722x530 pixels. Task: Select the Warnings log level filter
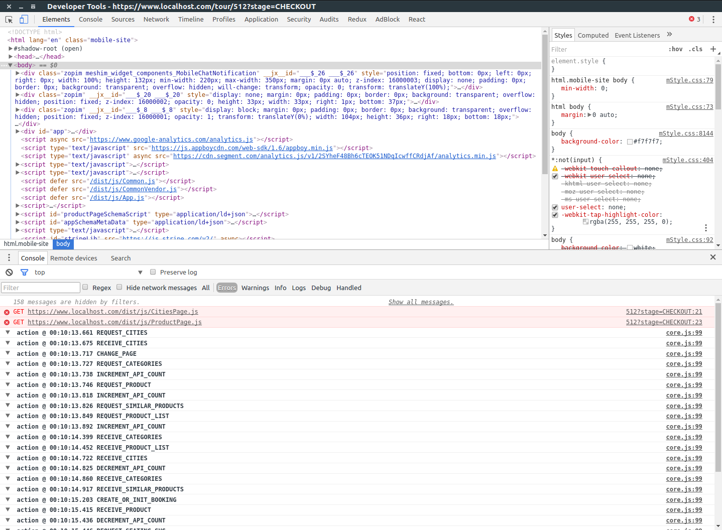(255, 288)
